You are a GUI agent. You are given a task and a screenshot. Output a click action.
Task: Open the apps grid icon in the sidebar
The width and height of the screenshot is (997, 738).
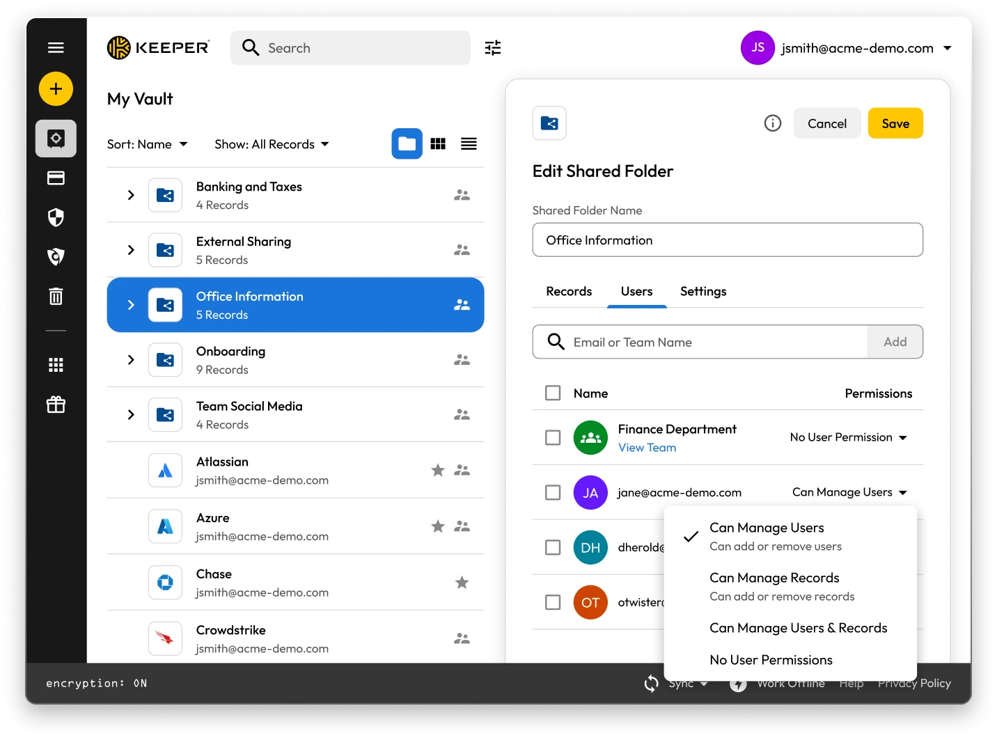pos(56,365)
